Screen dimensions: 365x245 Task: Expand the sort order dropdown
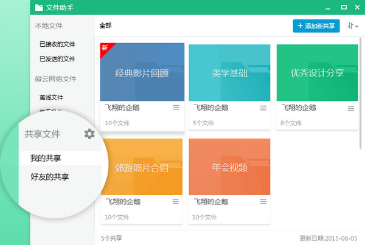353,26
